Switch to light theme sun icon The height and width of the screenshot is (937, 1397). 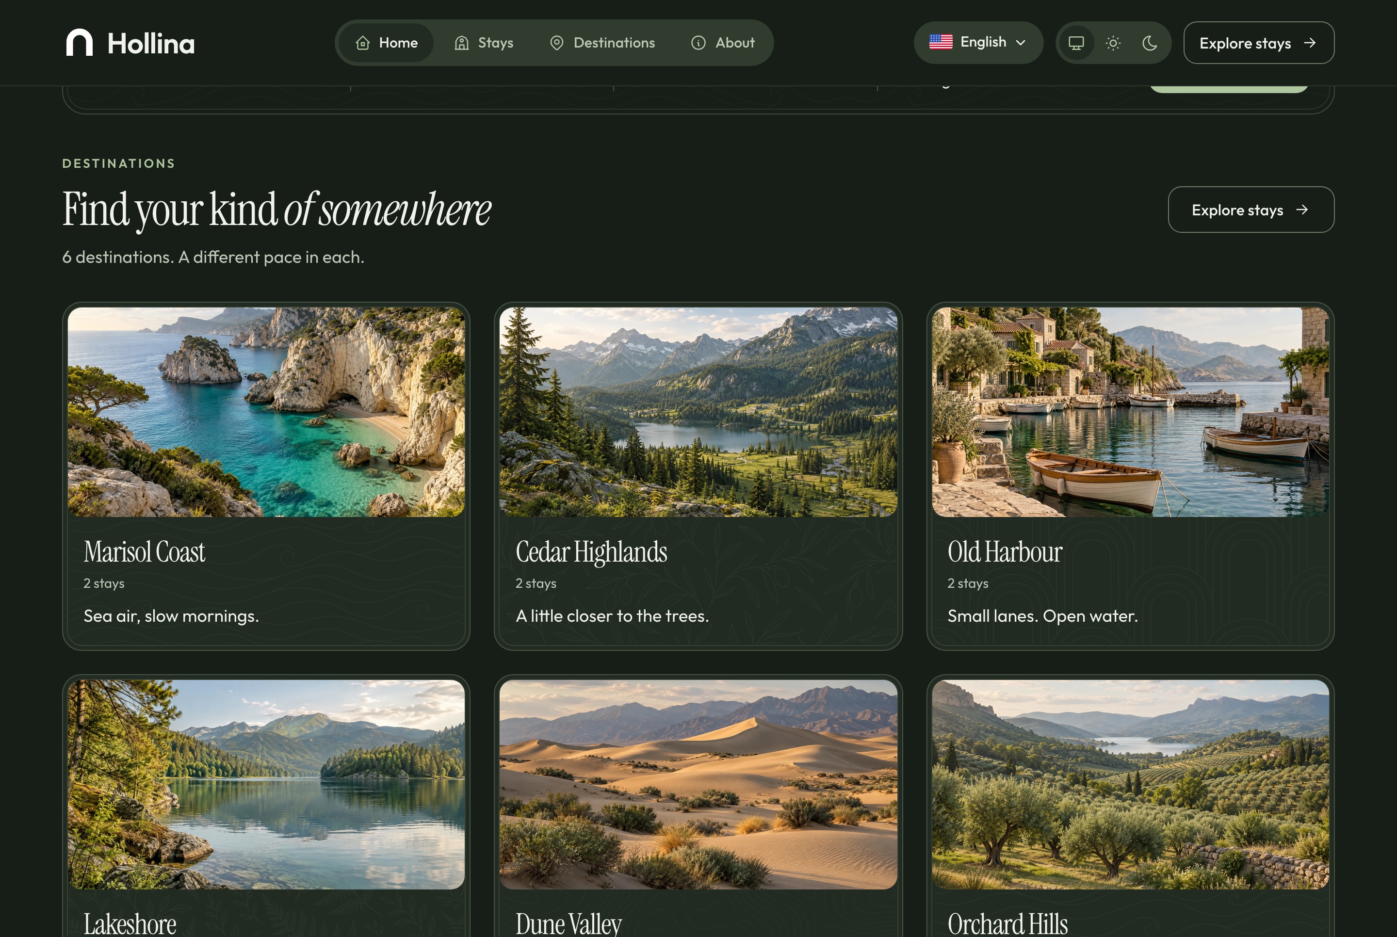(1113, 43)
